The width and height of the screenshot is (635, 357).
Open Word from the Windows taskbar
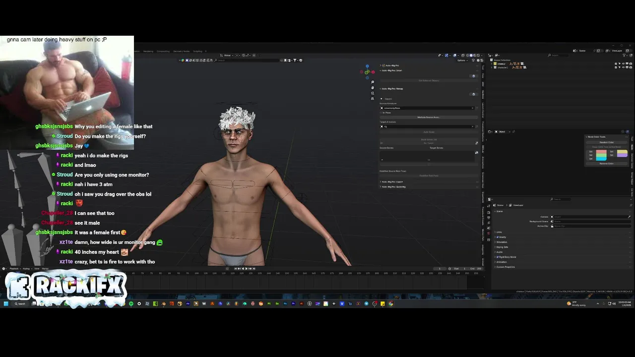point(204,303)
